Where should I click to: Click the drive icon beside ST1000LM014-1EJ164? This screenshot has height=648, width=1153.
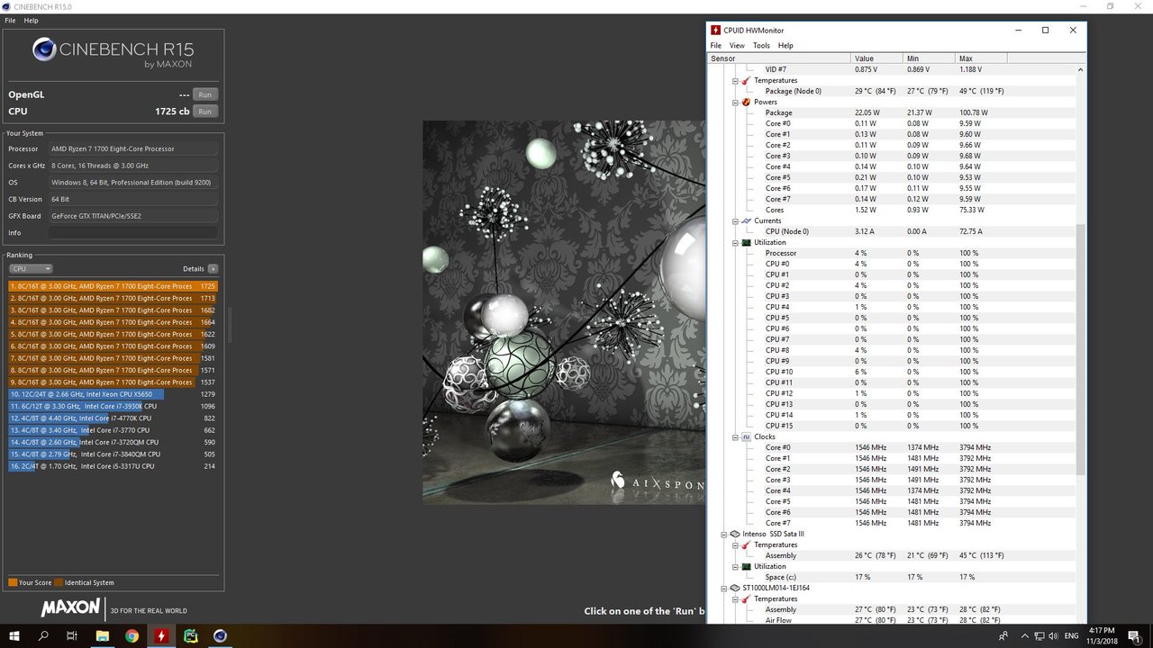click(x=735, y=588)
